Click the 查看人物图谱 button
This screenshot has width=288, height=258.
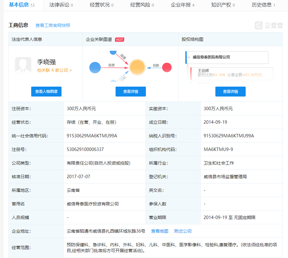click(46, 92)
